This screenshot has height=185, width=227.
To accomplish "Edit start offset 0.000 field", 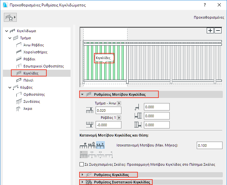I will 156,116.
